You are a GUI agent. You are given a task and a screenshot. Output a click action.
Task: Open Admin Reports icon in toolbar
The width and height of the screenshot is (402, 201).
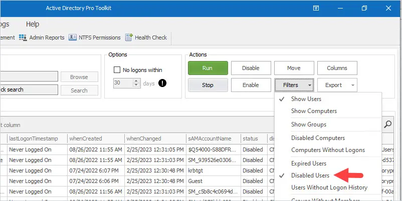point(23,37)
